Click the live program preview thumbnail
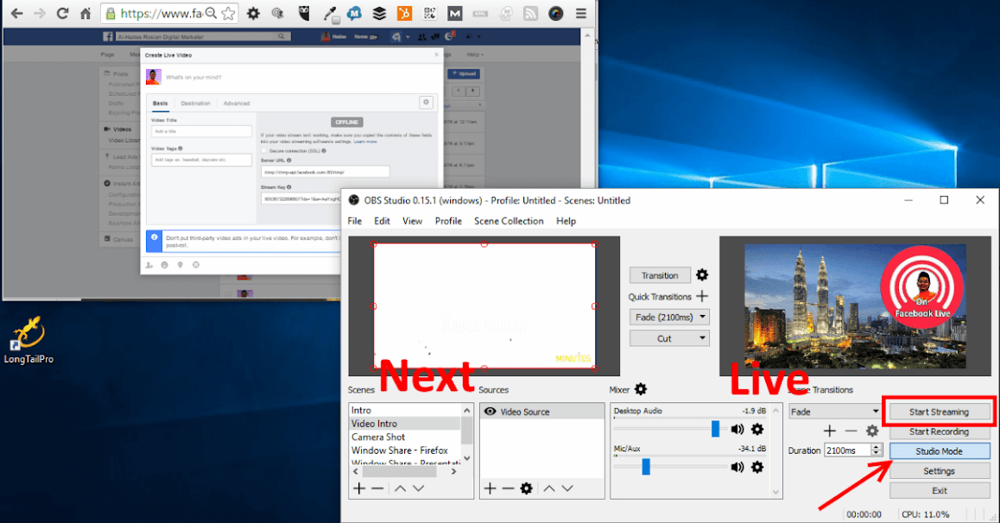This screenshot has width=1000, height=523. 855,306
